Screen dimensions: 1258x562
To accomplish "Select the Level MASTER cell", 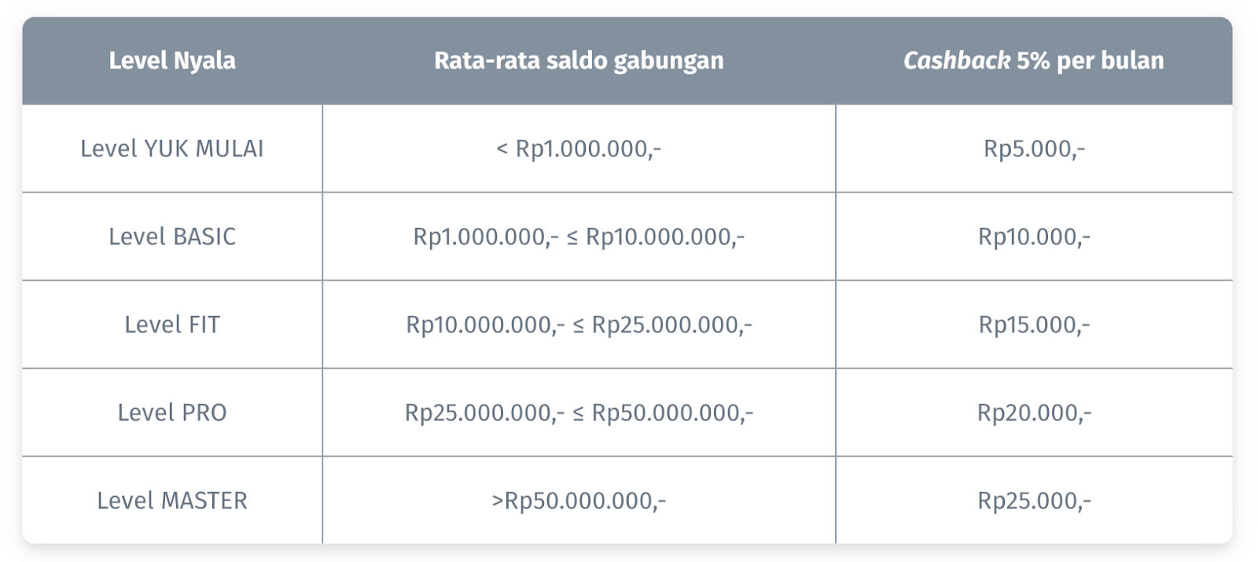I will pyautogui.click(x=172, y=501).
